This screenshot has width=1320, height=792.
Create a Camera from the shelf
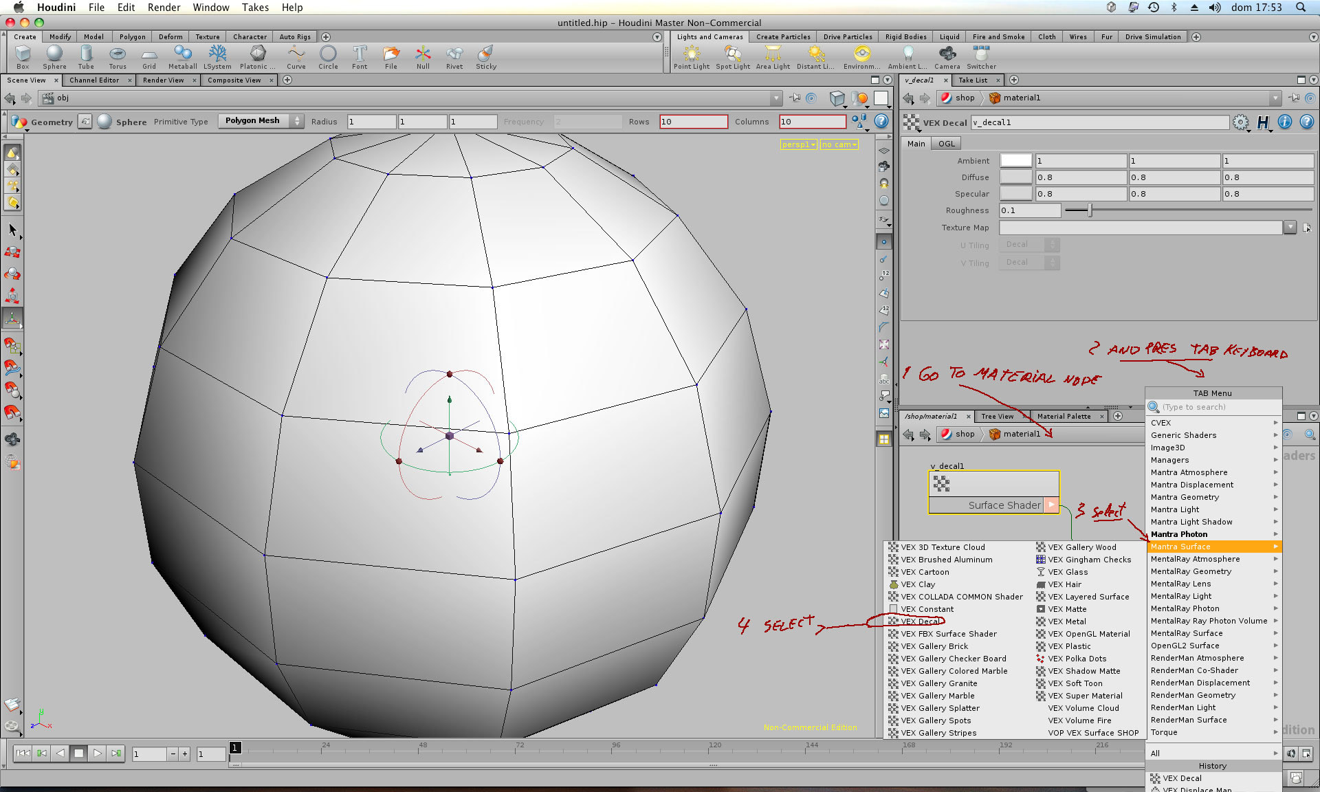coord(947,57)
